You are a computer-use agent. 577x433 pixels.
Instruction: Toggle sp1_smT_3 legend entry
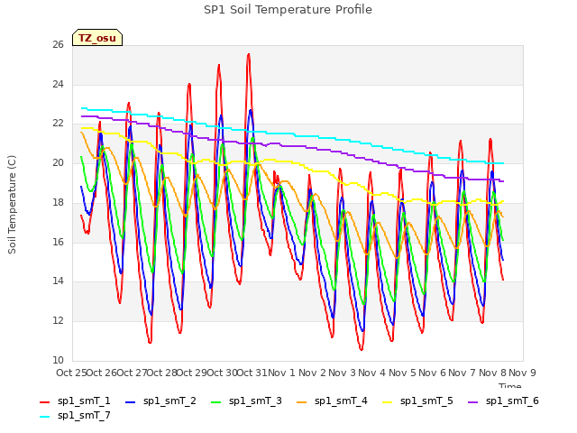[x=246, y=401]
